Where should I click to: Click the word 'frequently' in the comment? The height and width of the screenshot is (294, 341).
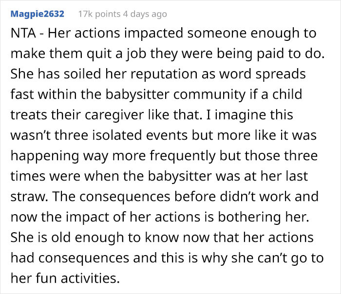183,156
